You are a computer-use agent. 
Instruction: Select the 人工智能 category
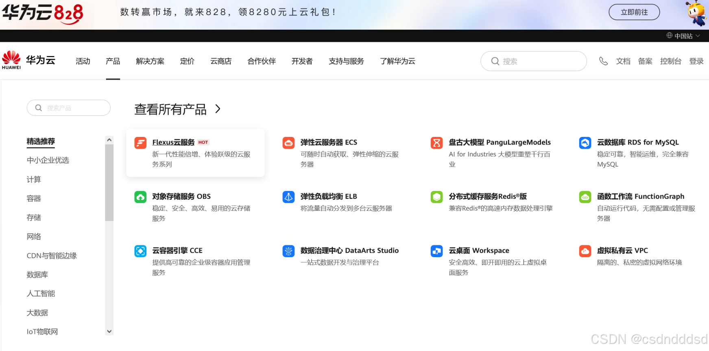[x=41, y=293]
